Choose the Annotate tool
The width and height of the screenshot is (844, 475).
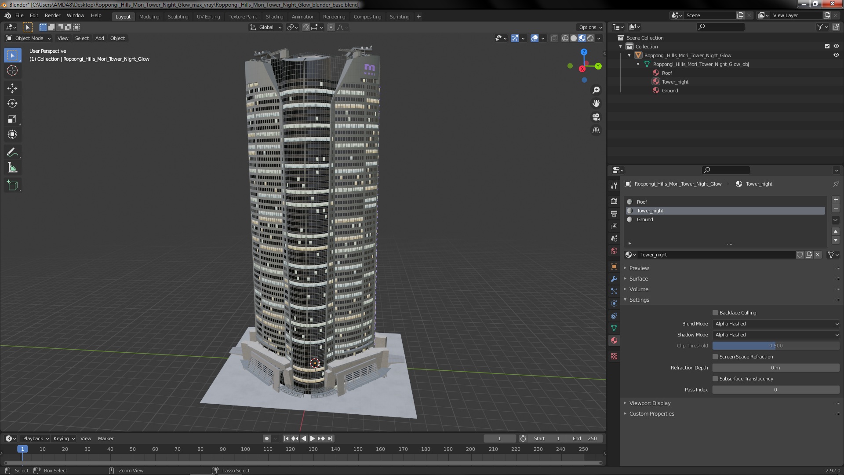point(12,153)
